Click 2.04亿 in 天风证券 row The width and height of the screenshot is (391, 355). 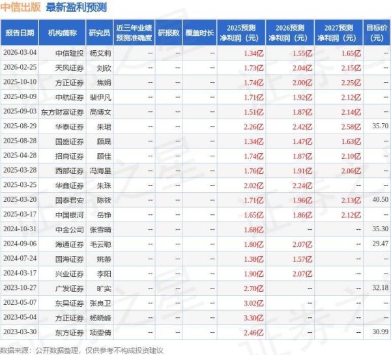pyautogui.click(x=302, y=68)
